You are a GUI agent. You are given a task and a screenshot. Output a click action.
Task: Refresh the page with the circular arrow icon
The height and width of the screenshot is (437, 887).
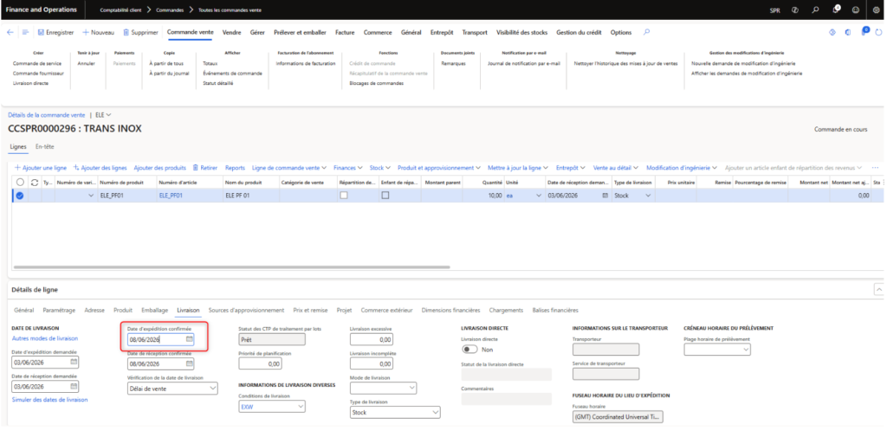tap(880, 32)
